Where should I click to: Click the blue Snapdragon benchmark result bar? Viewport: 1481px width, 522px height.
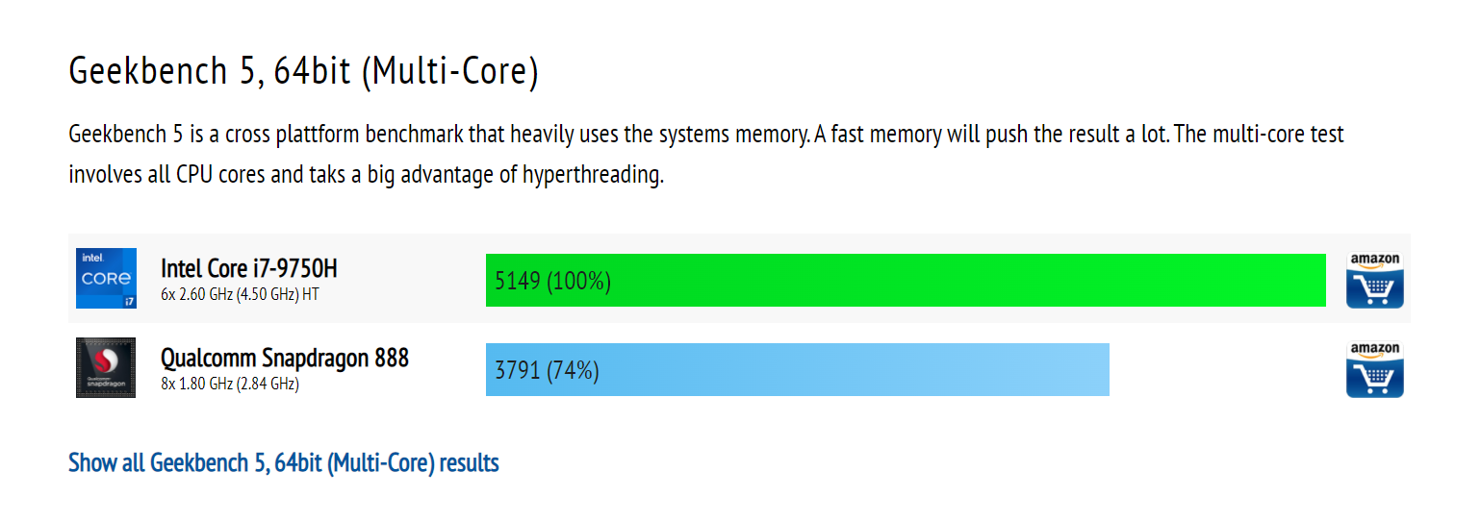(x=798, y=369)
